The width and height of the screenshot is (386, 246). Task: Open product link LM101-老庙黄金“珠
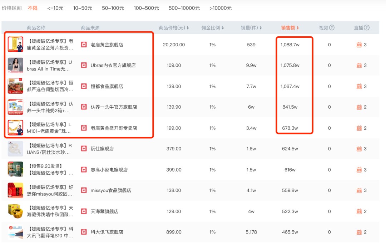click(x=49, y=128)
